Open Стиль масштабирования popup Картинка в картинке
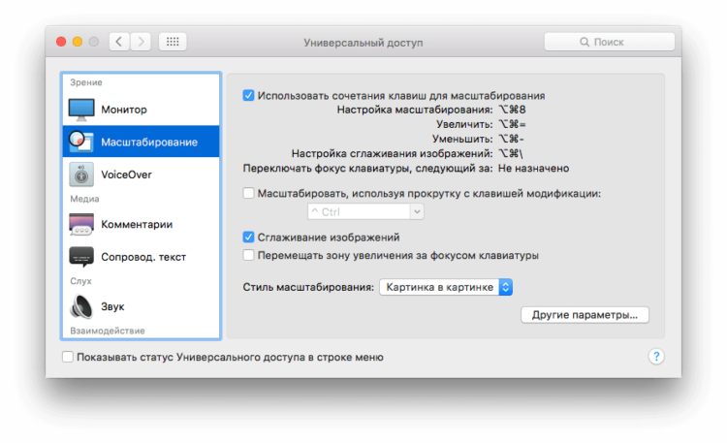This screenshot has height=443, width=727. (x=446, y=287)
